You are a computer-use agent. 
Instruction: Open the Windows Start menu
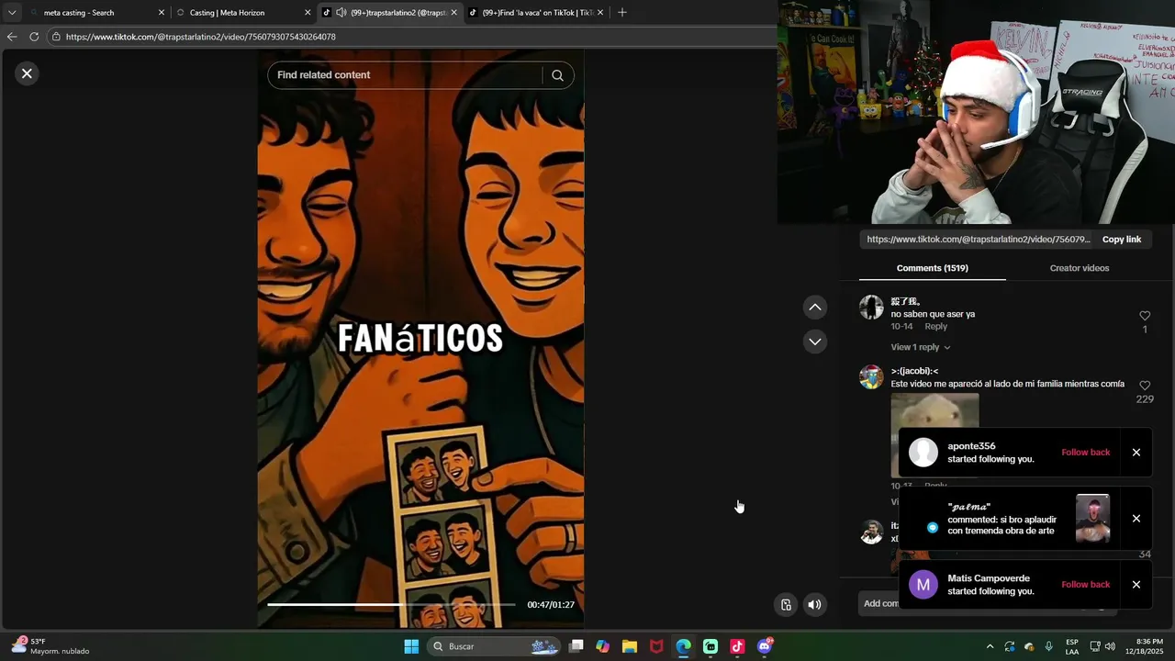click(x=411, y=646)
